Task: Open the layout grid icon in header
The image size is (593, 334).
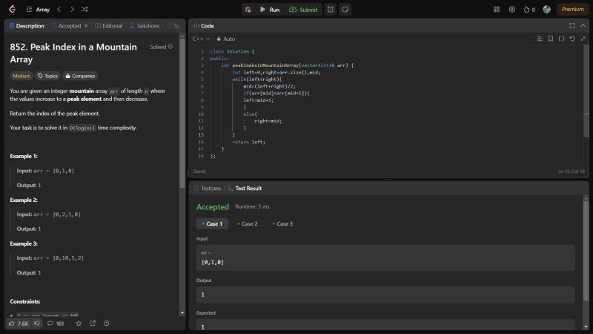Action: coord(496,10)
